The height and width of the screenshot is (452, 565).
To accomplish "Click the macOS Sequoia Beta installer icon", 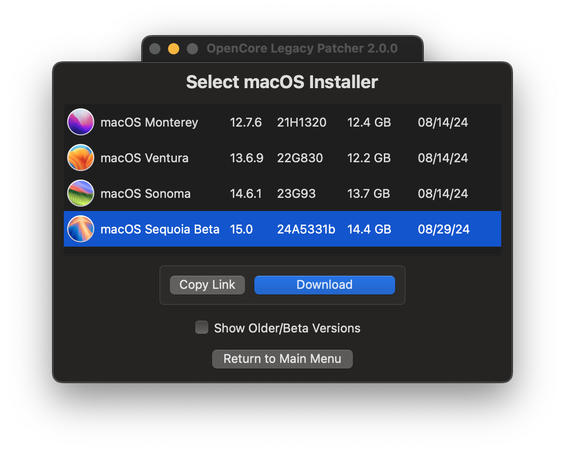I will pos(81,229).
